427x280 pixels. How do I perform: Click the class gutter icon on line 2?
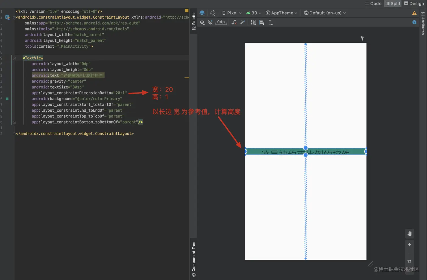[7, 17]
